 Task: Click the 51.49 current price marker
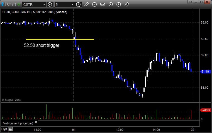[205, 71]
